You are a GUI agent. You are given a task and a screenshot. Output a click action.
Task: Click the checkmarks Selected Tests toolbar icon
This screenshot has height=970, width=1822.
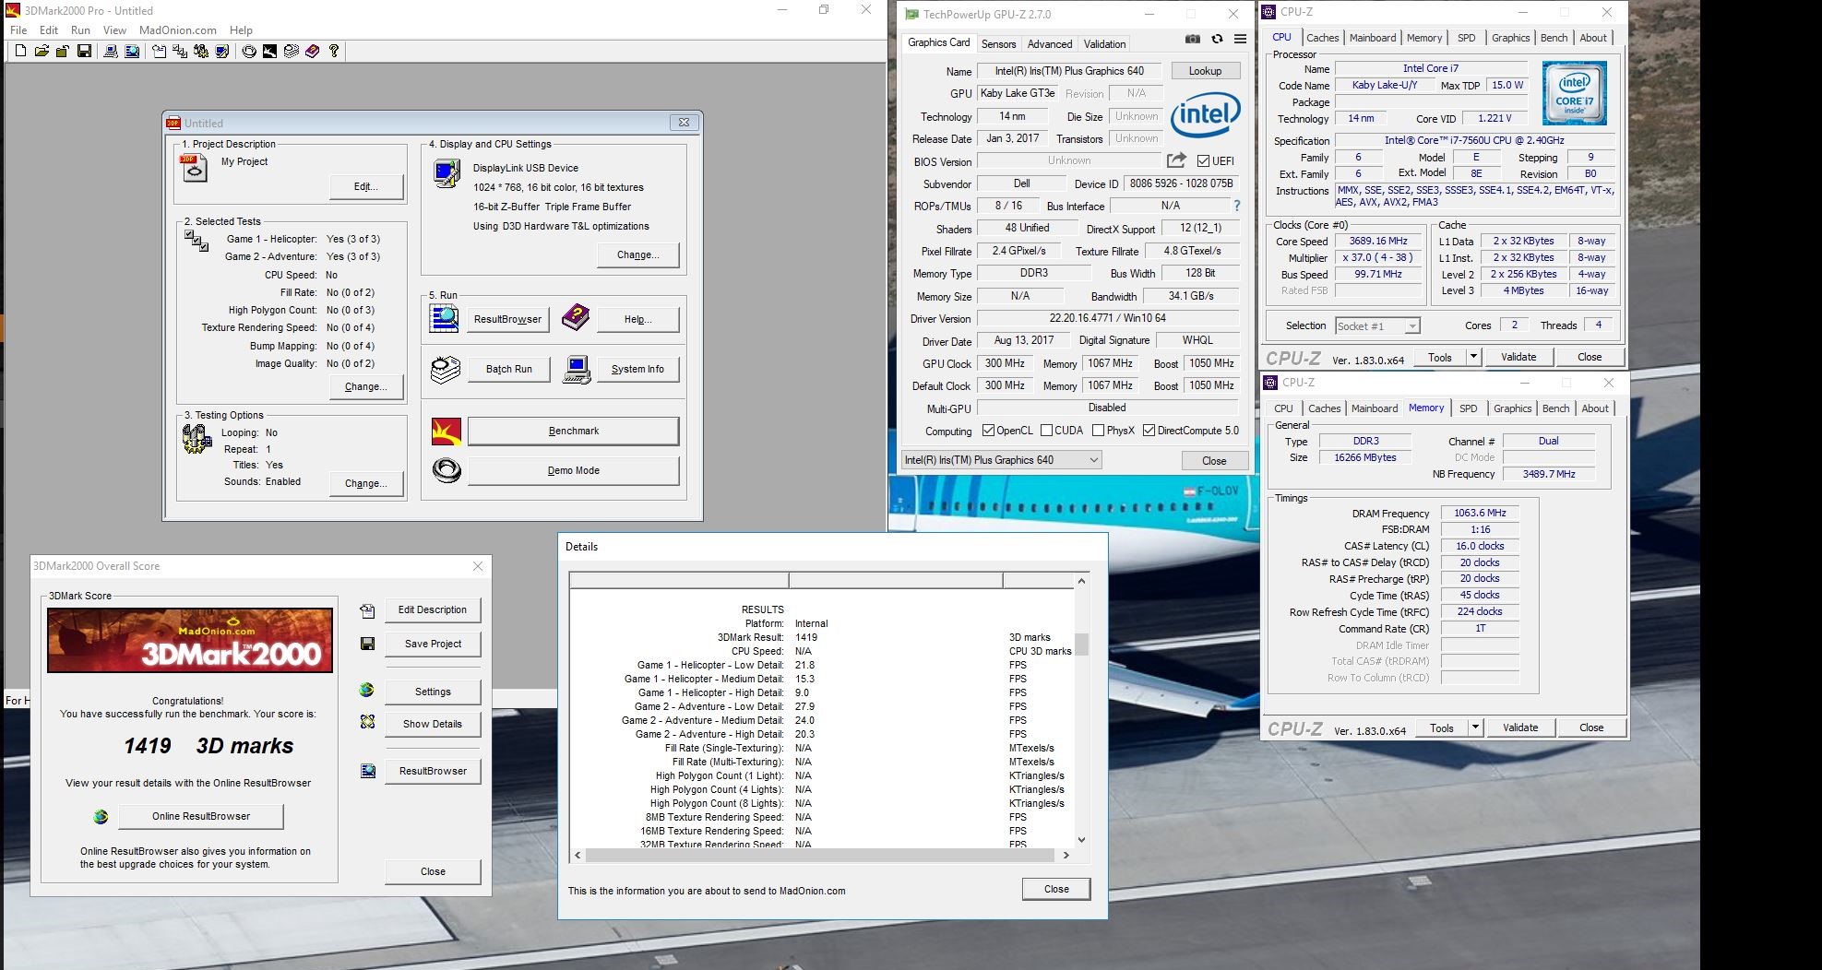pos(180,51)
